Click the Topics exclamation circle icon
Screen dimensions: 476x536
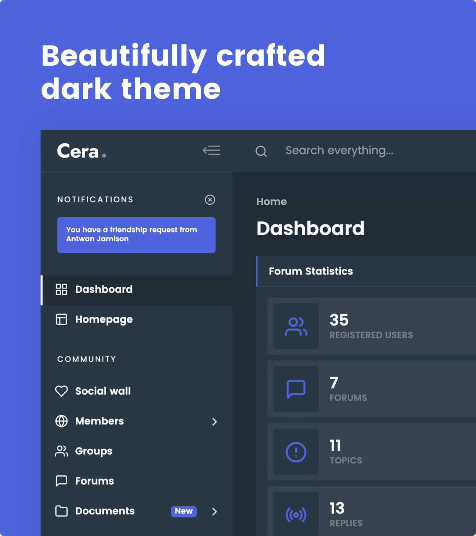pos(296,452)
